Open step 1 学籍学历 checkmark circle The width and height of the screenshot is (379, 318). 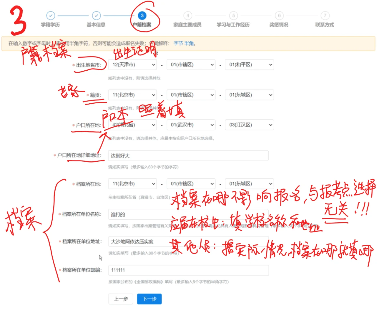(51, 16)
